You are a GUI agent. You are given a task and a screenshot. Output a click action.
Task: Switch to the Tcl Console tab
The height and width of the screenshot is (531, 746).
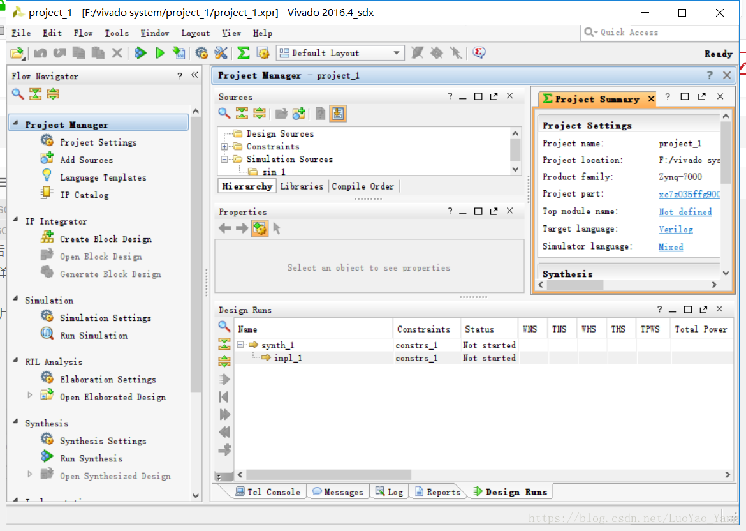click(268, 492)
